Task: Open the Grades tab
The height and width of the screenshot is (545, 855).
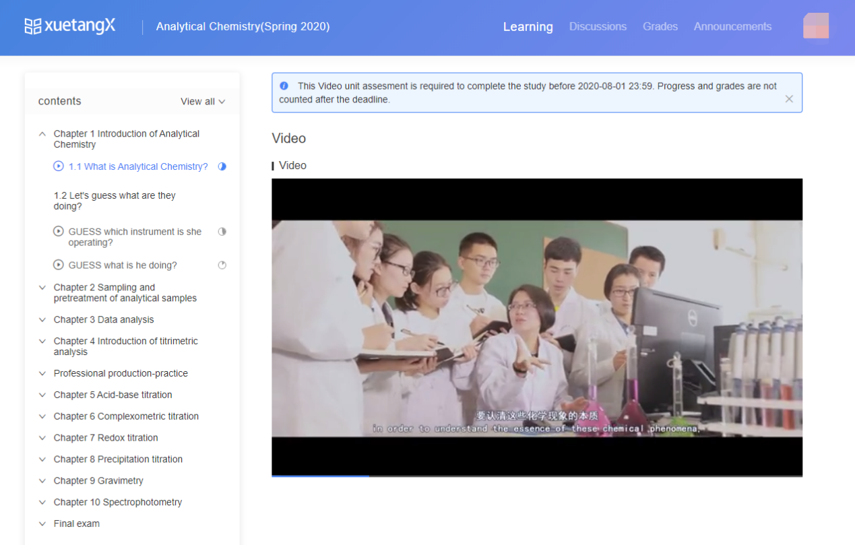Action: [x=660, y=26]
